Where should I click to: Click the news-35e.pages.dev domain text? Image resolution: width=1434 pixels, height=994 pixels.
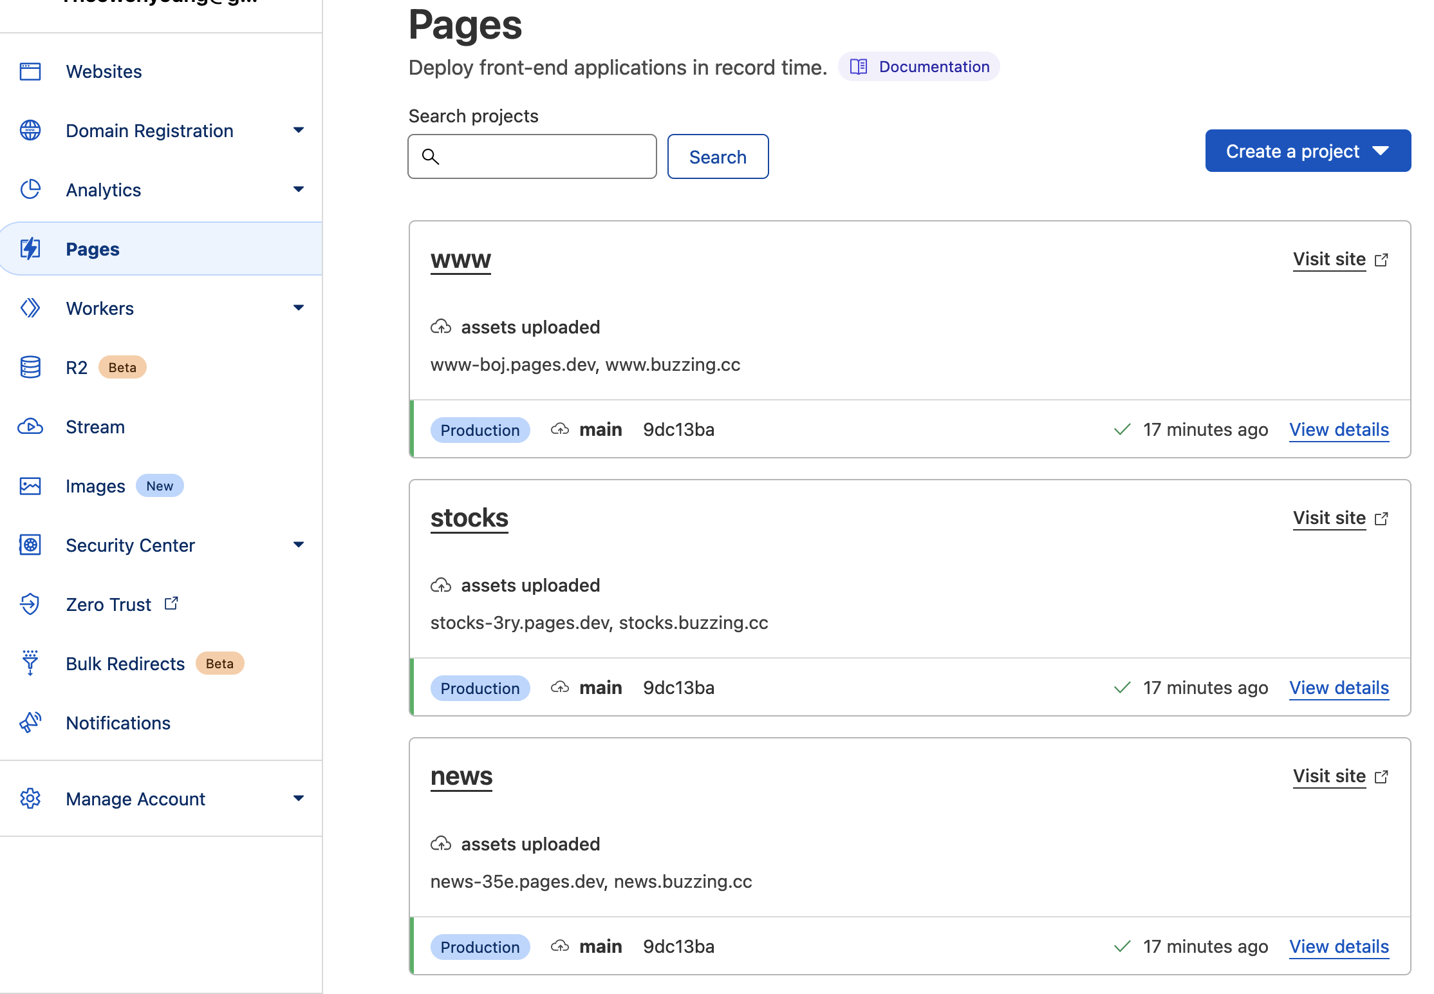518,881
